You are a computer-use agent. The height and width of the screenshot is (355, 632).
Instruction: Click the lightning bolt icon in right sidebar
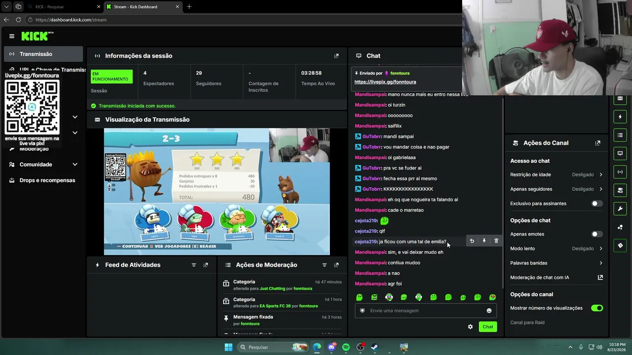click(620, 117)
